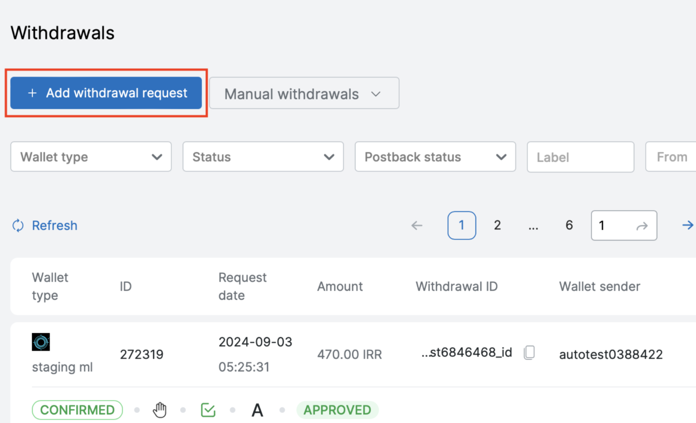Viewport: 696px width, 423px height.
Task: Expand the Postback status filter
Action: [x=435, y=157]
